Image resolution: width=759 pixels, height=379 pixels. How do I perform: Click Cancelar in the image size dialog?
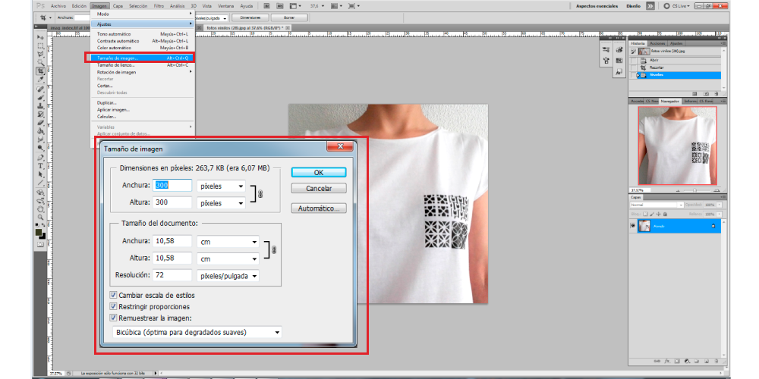319,189
